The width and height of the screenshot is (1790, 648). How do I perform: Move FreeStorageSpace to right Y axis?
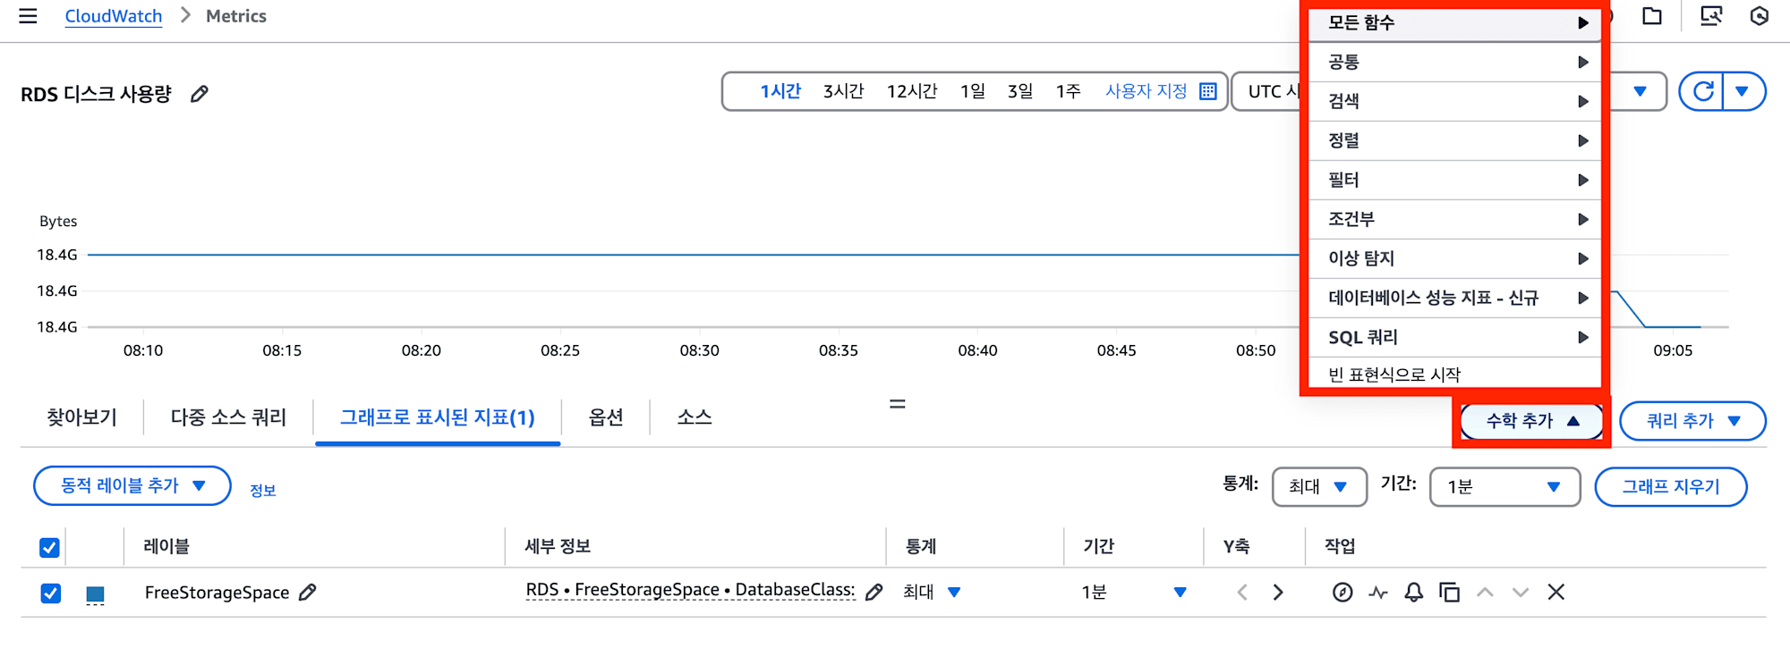1277,592
